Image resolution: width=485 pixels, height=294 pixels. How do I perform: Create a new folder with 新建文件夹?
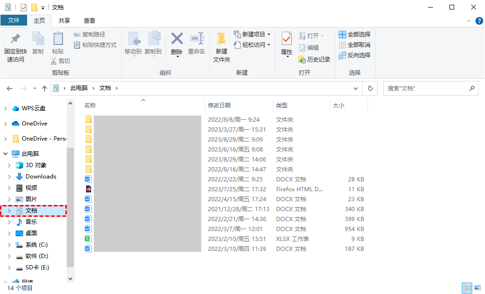pos(222,47)
